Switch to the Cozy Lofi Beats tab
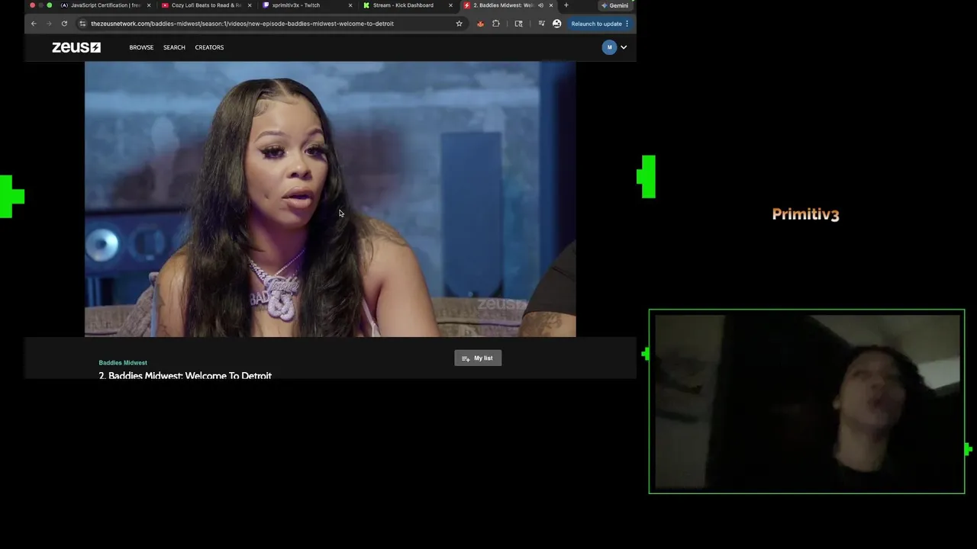The height and width of the screenshot is (549, 977). tap(206, 5)
